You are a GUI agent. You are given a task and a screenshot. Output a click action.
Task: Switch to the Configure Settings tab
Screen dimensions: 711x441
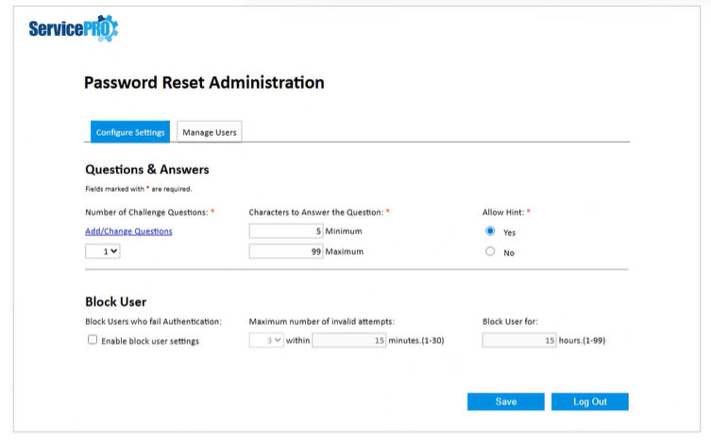click(x=130, y=132)
